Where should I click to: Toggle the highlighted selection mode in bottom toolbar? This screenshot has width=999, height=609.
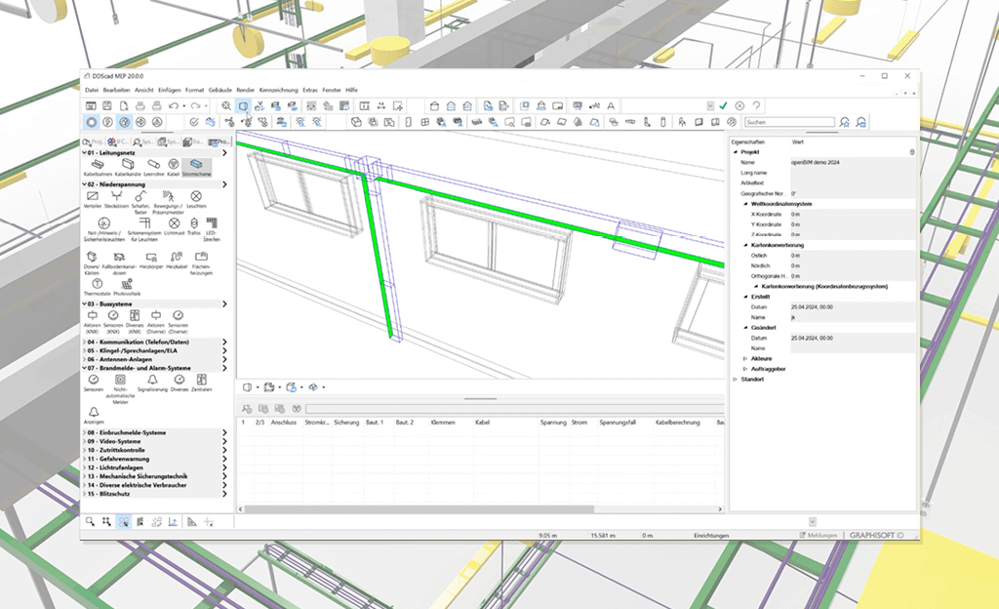(x=124, y=522)
